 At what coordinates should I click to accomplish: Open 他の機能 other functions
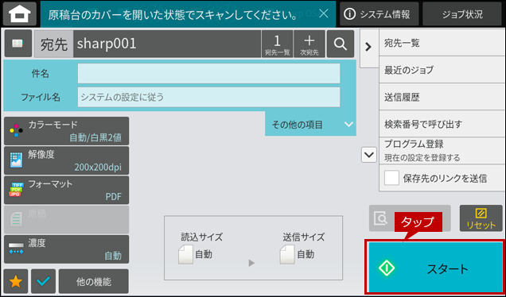point(94,282)
